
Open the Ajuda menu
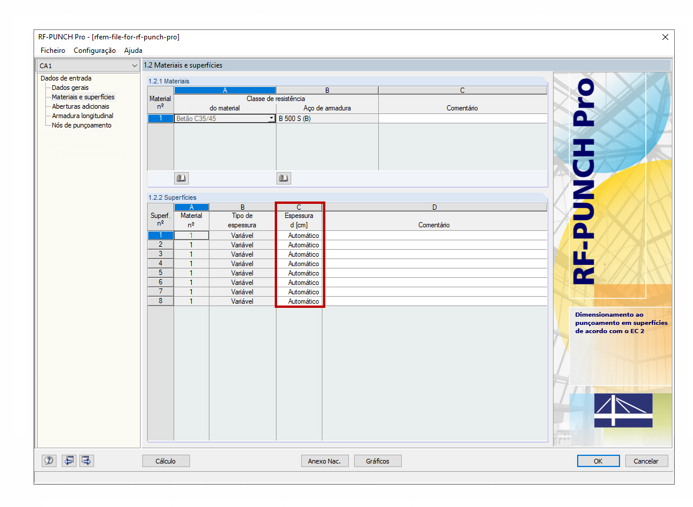[132, 51]
